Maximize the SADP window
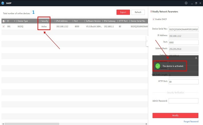 click(196, 3)
